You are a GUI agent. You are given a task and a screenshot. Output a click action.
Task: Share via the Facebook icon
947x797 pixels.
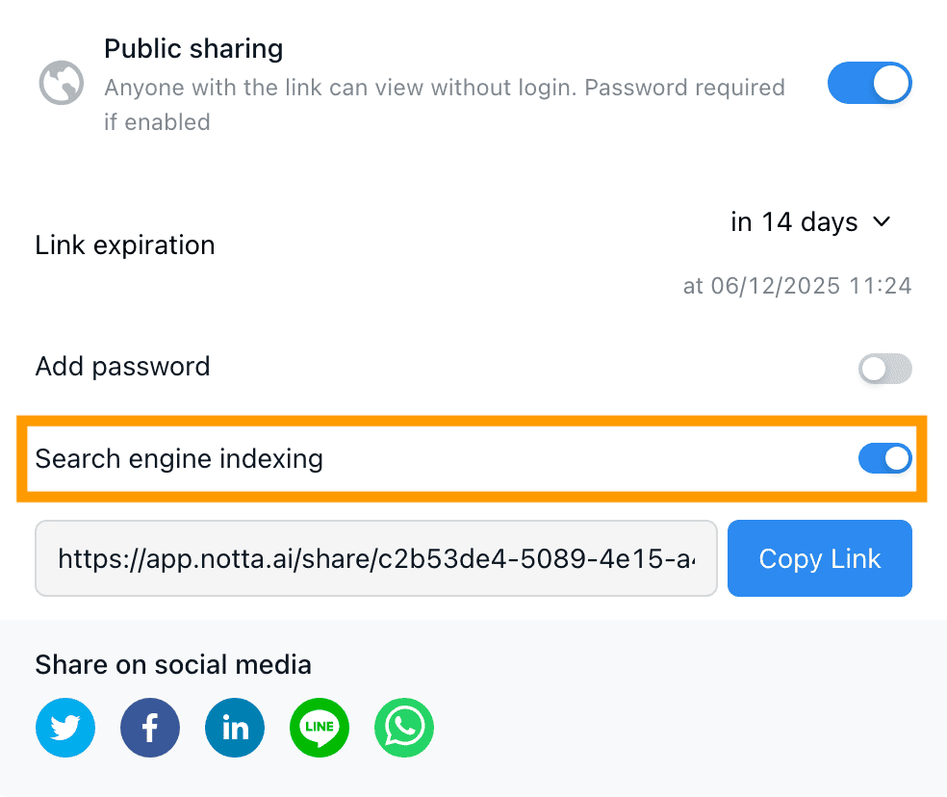click(x=150, y=728)
